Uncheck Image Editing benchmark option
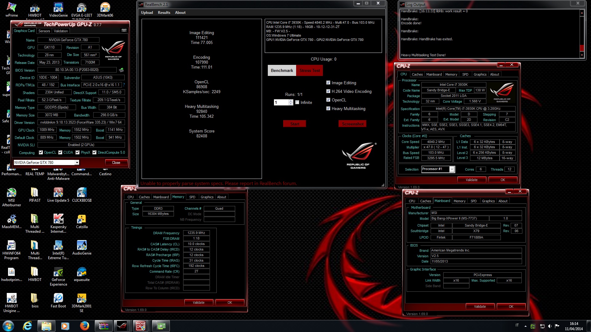 coord(328,83)
